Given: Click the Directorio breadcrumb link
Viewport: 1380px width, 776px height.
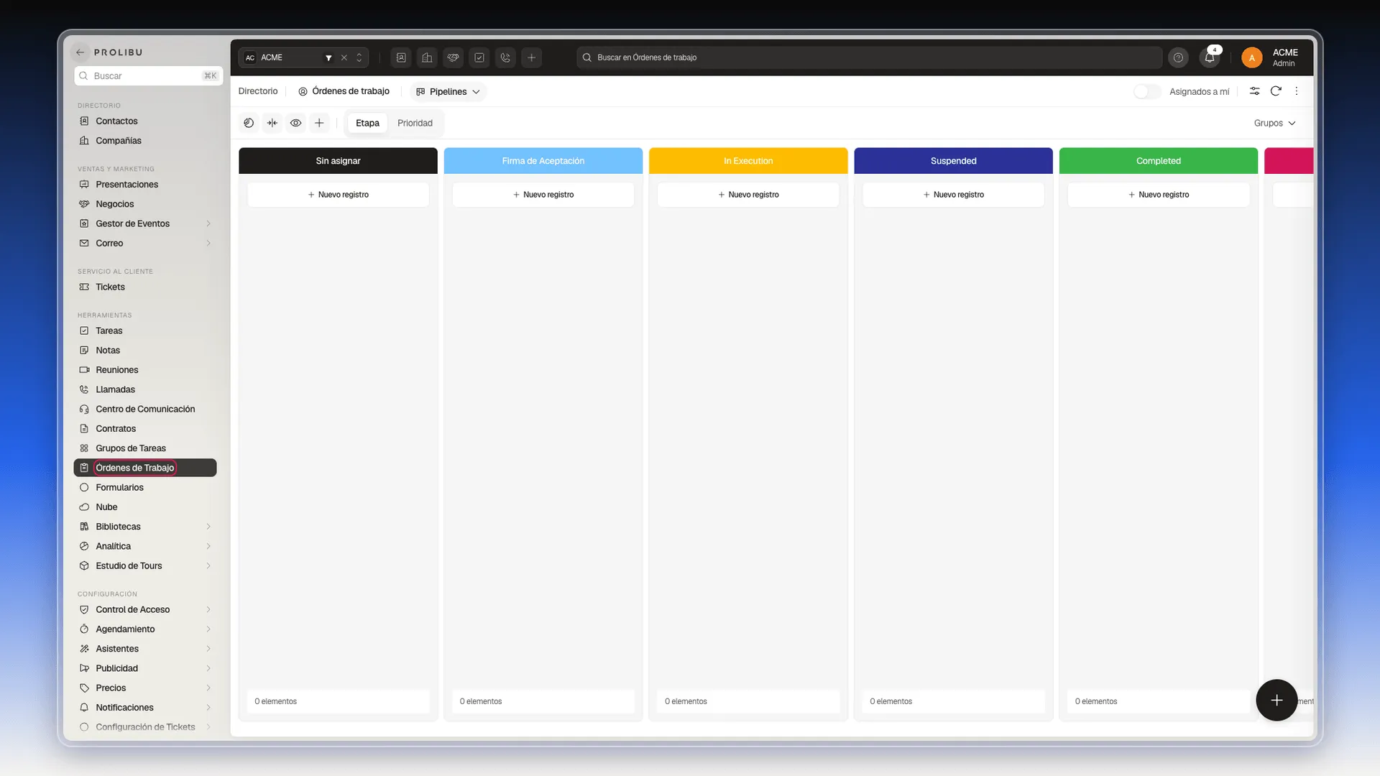Looking at the screenshot, I should coord(258,91).
